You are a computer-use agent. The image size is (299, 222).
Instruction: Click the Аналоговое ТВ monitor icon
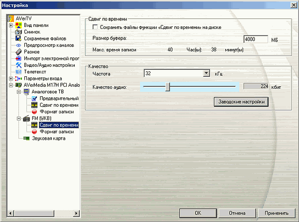pos(26,92)
